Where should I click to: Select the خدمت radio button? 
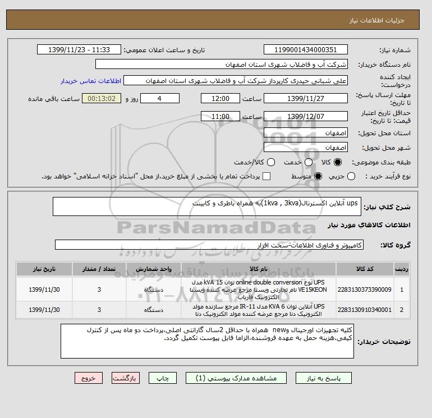point(309,162)
